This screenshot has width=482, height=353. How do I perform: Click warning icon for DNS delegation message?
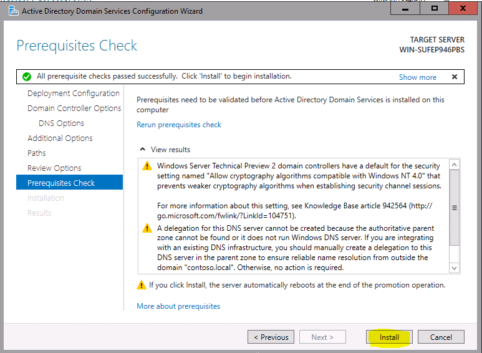[147, 228]
